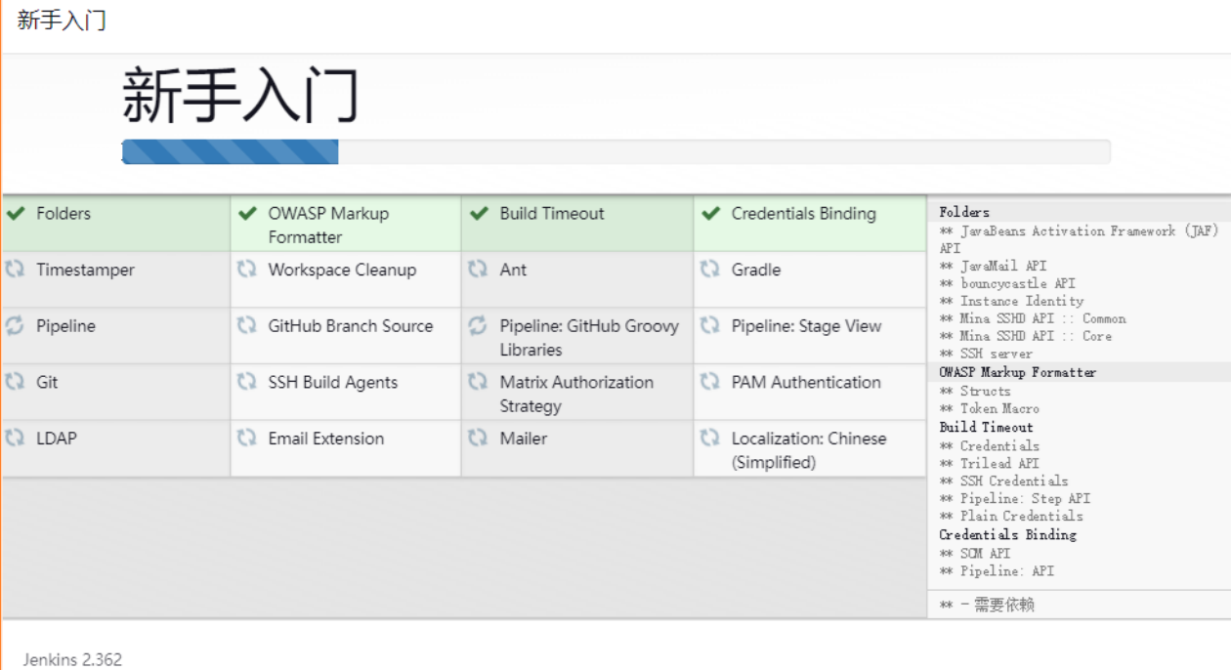
Task: Click the Build Timeout log heading
Action: tap(986, 427)
